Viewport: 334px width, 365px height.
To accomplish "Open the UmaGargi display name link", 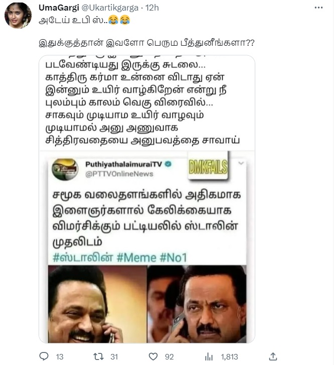I will [59, 8].
